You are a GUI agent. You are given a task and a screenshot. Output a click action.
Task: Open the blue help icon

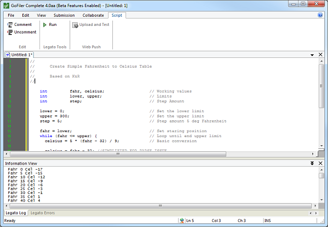[320, 15]
